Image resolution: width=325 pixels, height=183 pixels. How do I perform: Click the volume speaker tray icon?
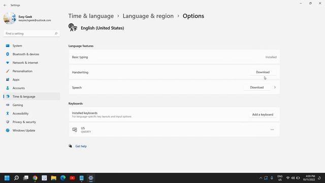[293, 178]
